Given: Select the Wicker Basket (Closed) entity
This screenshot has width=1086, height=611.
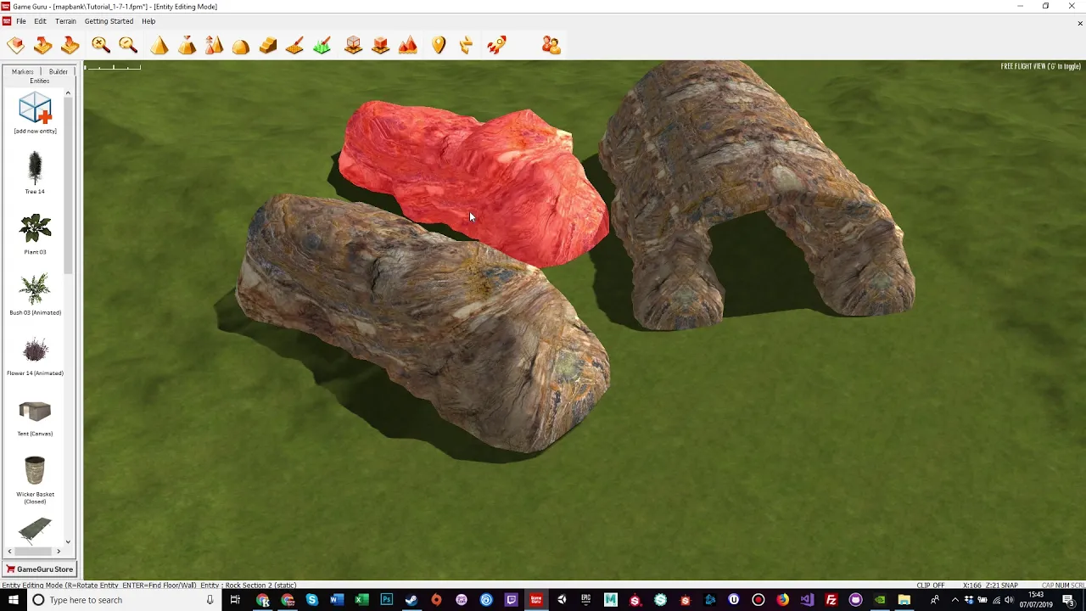Looking at the screenshot, I should tap(35, 480).
